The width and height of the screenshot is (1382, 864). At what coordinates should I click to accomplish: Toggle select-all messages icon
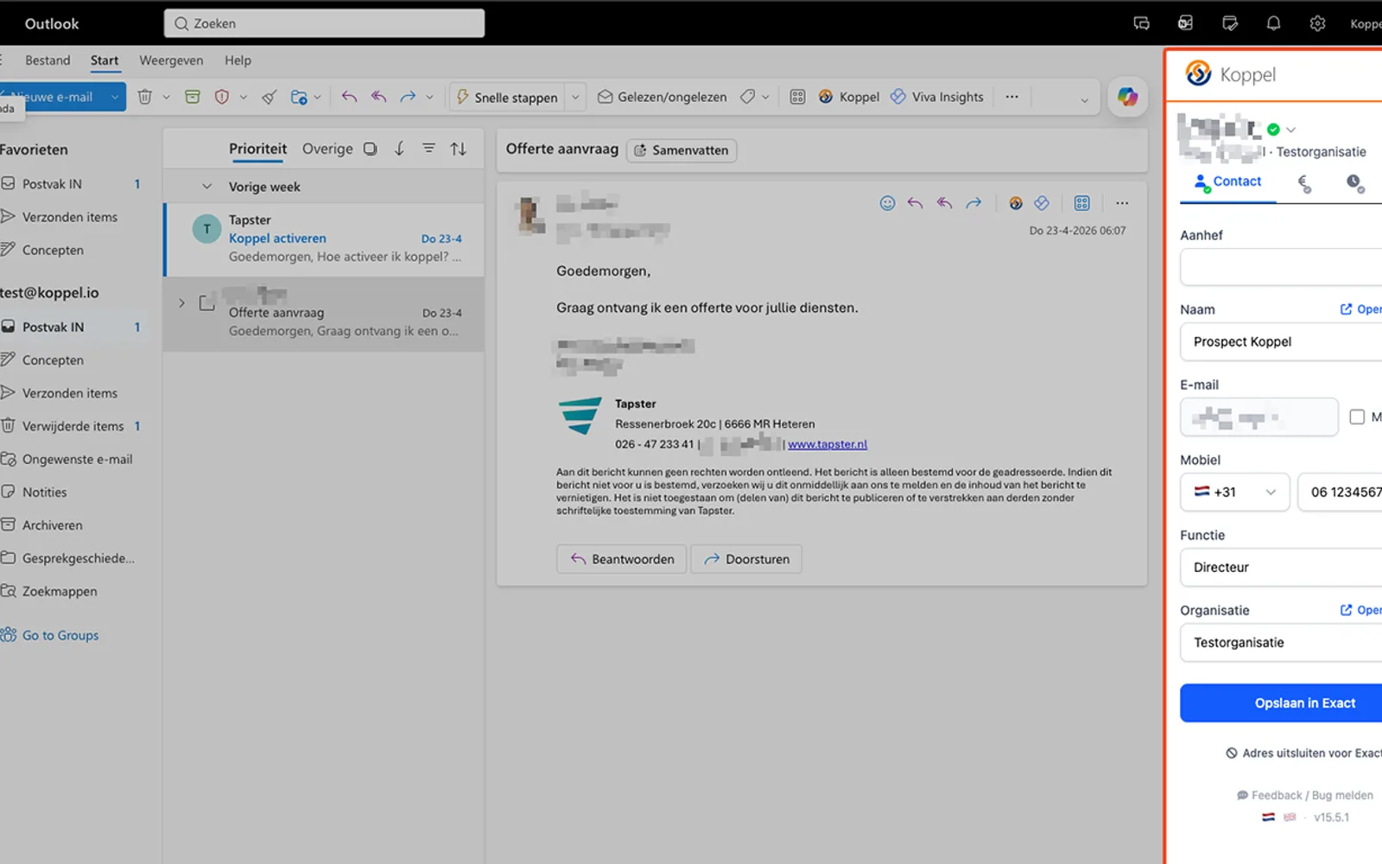(370, 149)
